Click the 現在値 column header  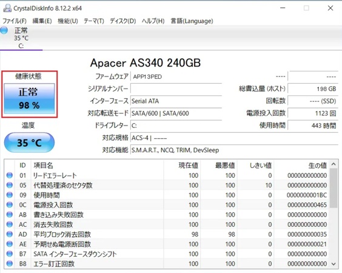coord(182,165)
